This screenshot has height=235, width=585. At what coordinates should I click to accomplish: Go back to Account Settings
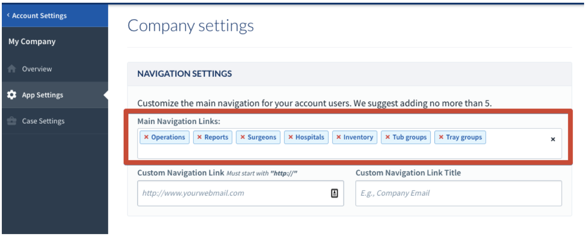pos(37,16)
